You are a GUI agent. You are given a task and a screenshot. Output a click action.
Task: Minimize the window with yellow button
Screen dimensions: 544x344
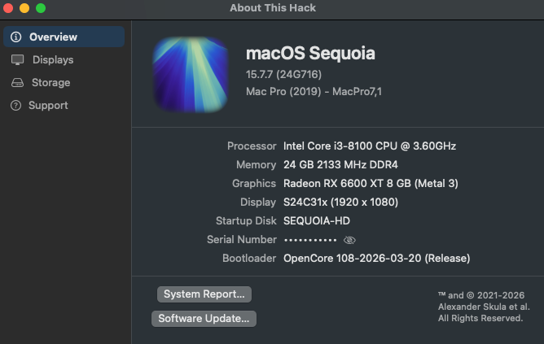(x=24, y=8)
